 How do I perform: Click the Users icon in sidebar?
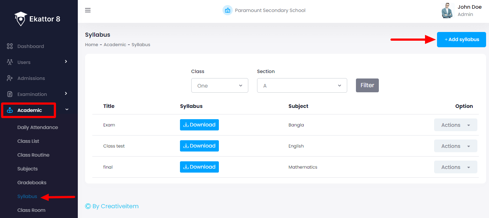click(x=10, y=62)
